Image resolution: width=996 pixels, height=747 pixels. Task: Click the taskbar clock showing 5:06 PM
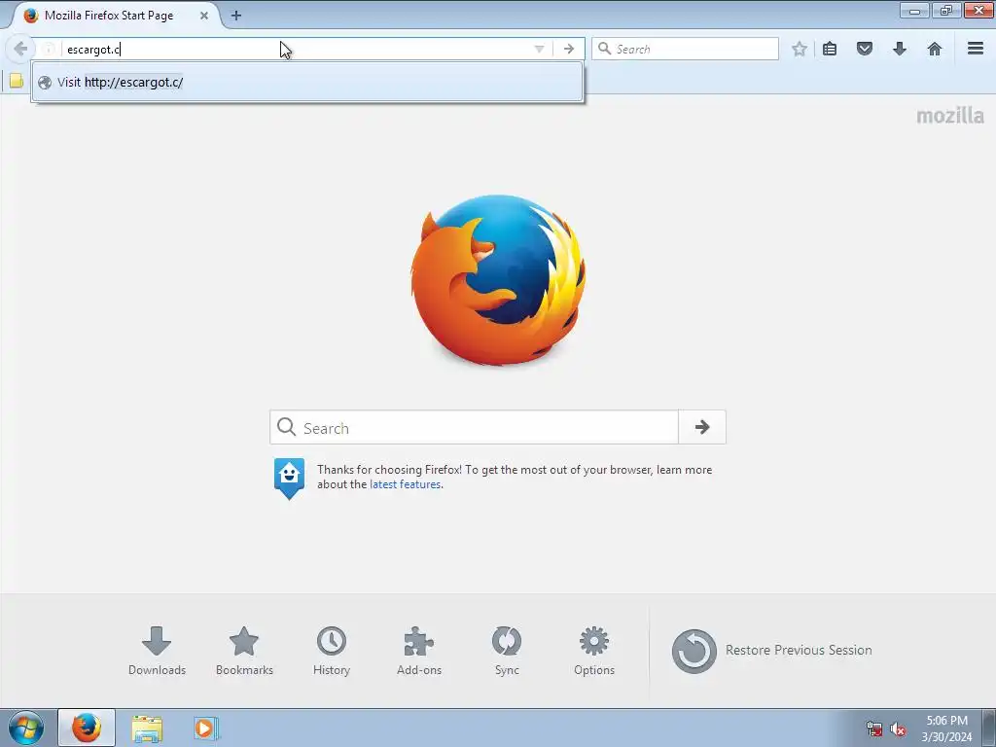[x=946, y=729]
